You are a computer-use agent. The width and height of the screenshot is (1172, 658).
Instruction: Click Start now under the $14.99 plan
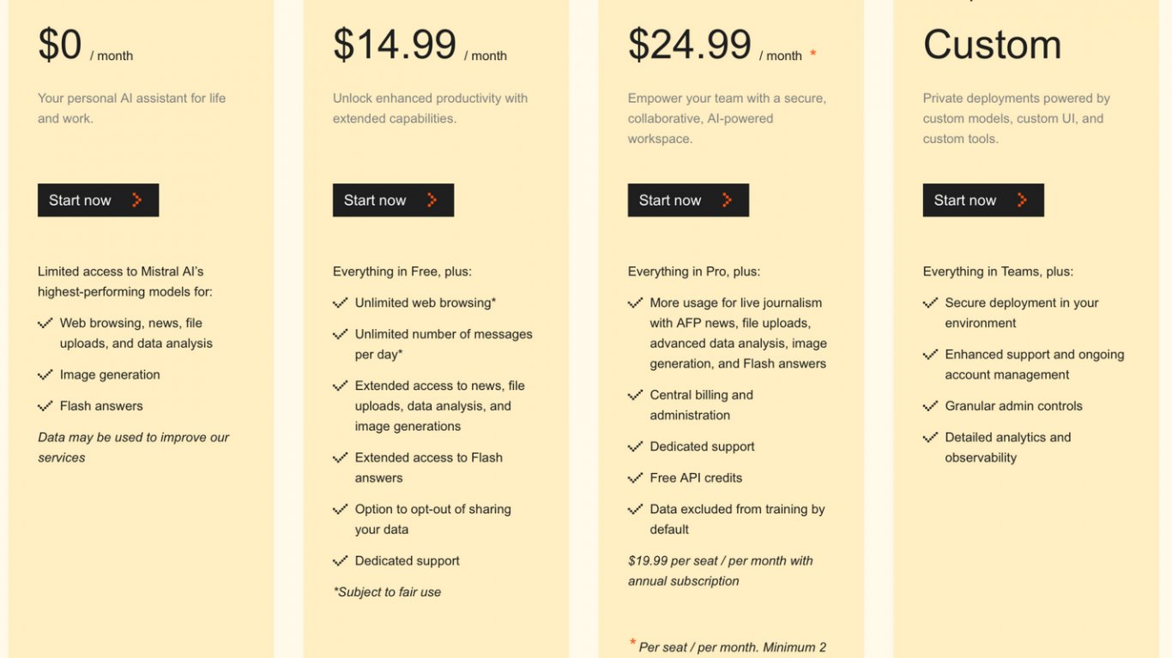coord(393,200)
